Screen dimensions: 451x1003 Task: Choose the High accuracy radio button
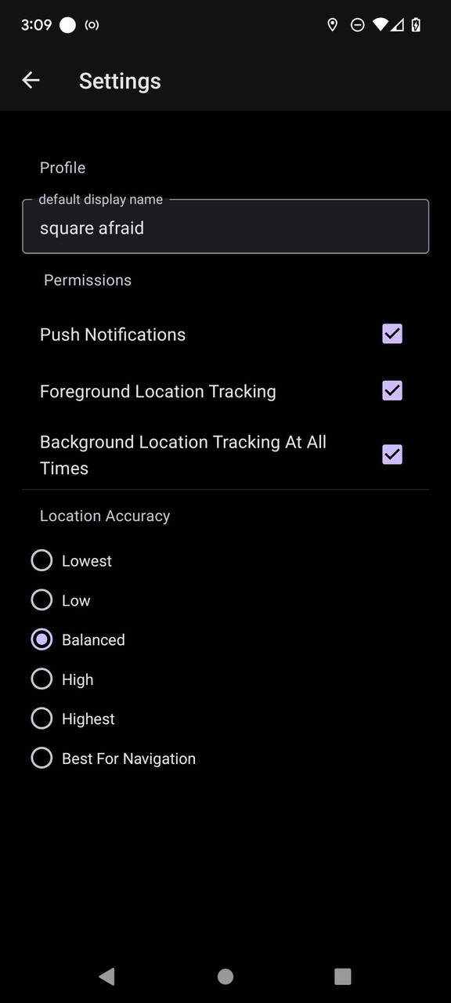coord(41,679)
